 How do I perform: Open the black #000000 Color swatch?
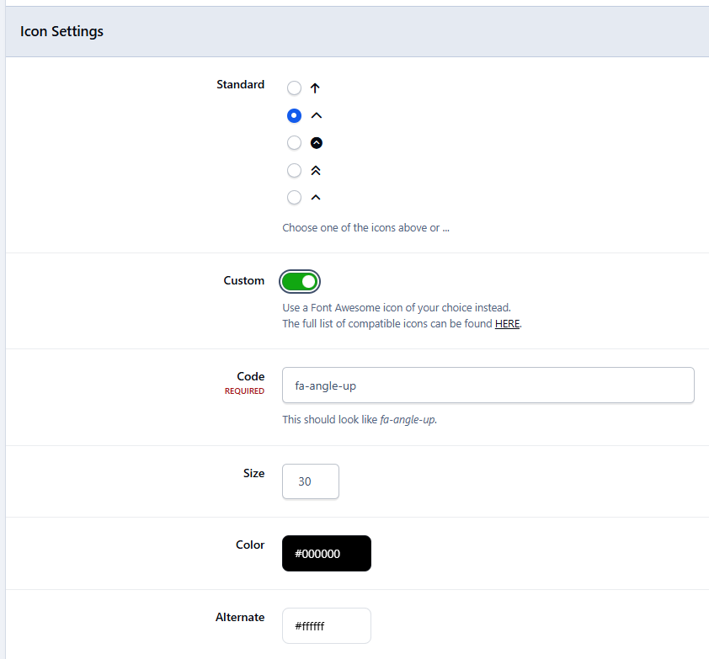click(x=326, y=554)
